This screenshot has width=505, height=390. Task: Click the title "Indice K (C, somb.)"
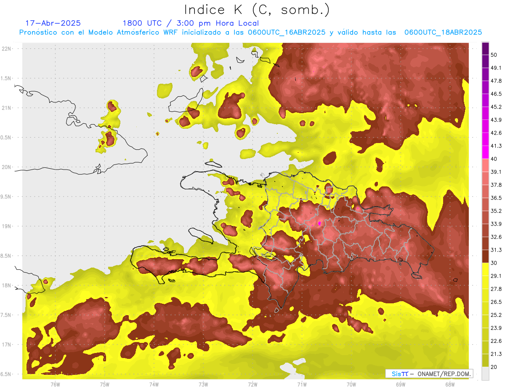[257, 9]
